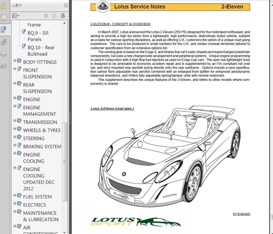This screenshot has height=234, width=273.
Task: Click the Lotus Service Notes header title
Action: tap(140, 7)
